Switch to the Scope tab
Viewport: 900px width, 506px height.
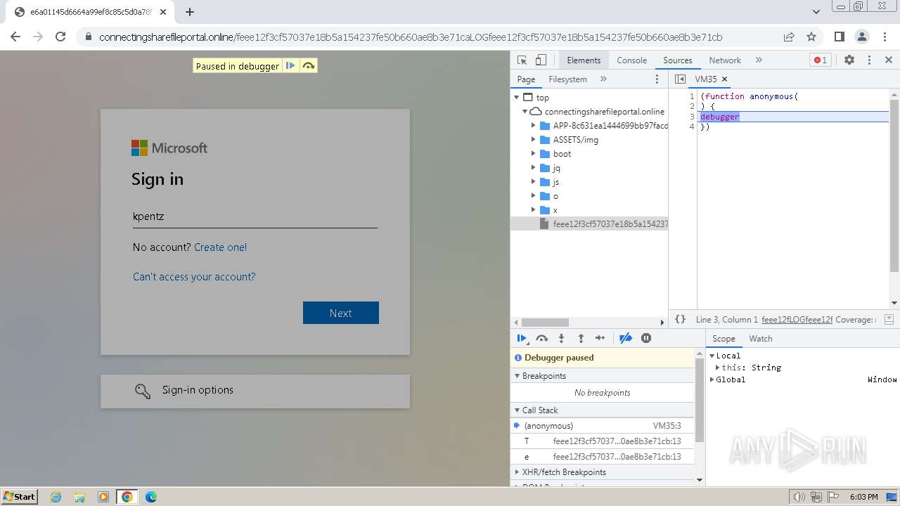click(x=724, y=339)
